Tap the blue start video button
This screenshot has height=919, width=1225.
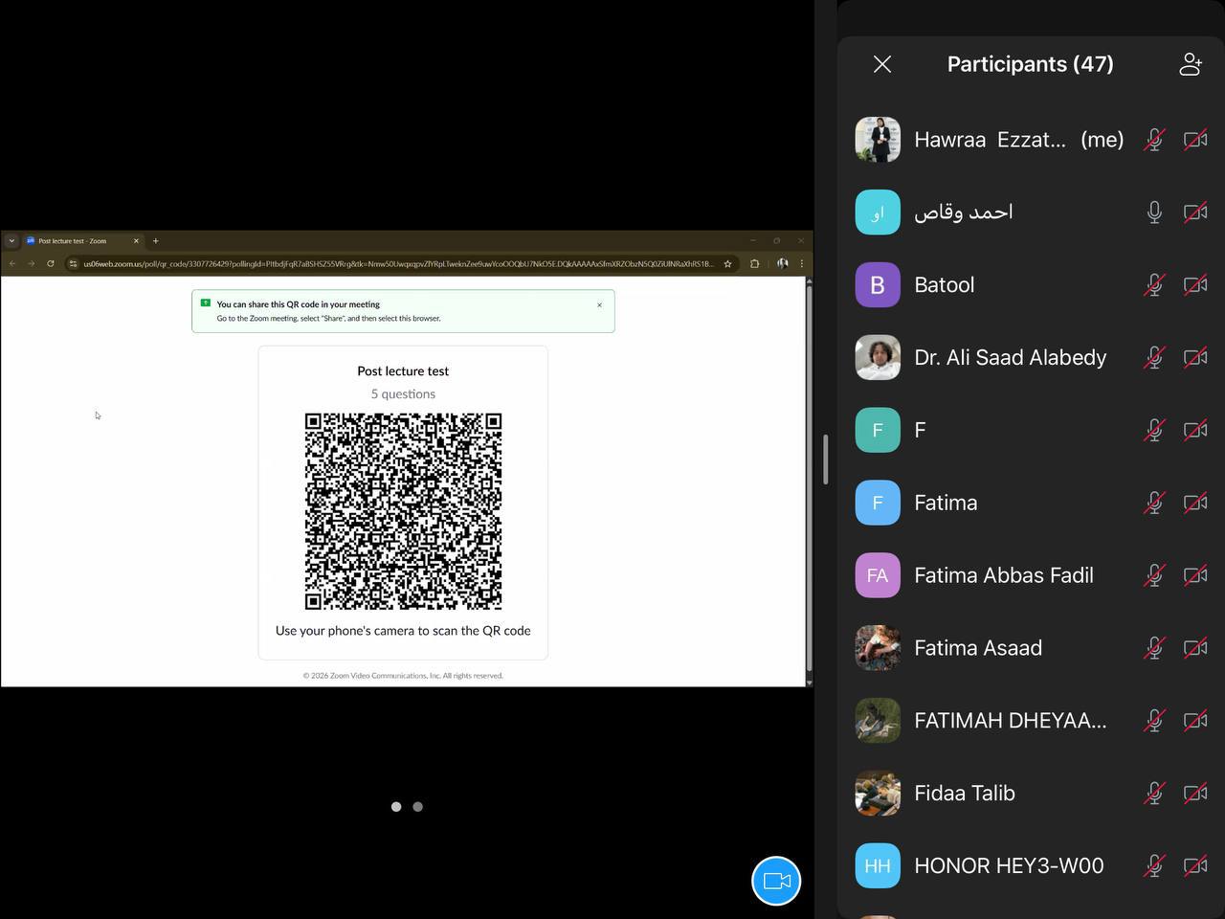click(x=776, y=881)
